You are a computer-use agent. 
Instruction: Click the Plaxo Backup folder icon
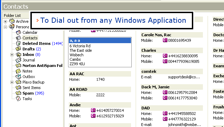[x=18, y=82]
